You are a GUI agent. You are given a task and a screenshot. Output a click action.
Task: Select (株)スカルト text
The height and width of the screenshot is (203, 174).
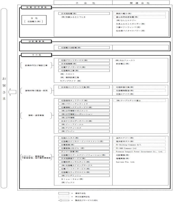pos(67,74)
